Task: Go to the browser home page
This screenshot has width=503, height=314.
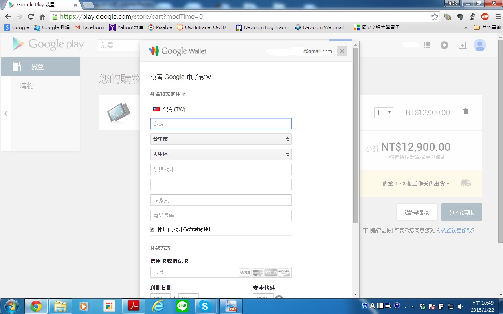Action: click(42, 17)
